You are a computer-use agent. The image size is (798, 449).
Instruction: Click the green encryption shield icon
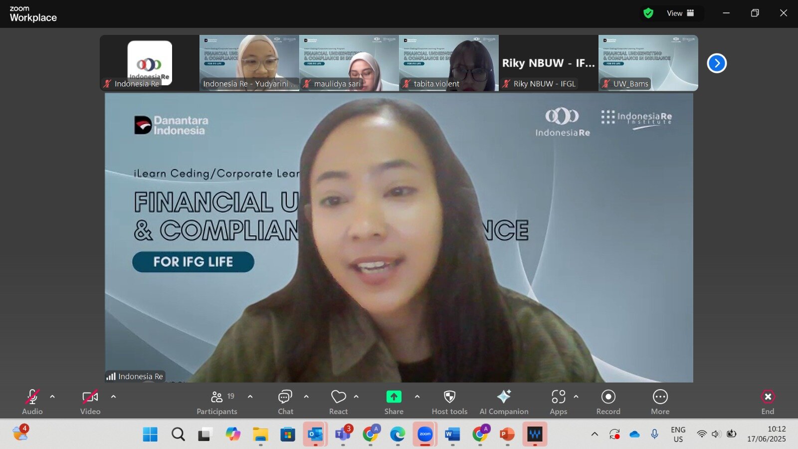point(648,13)
